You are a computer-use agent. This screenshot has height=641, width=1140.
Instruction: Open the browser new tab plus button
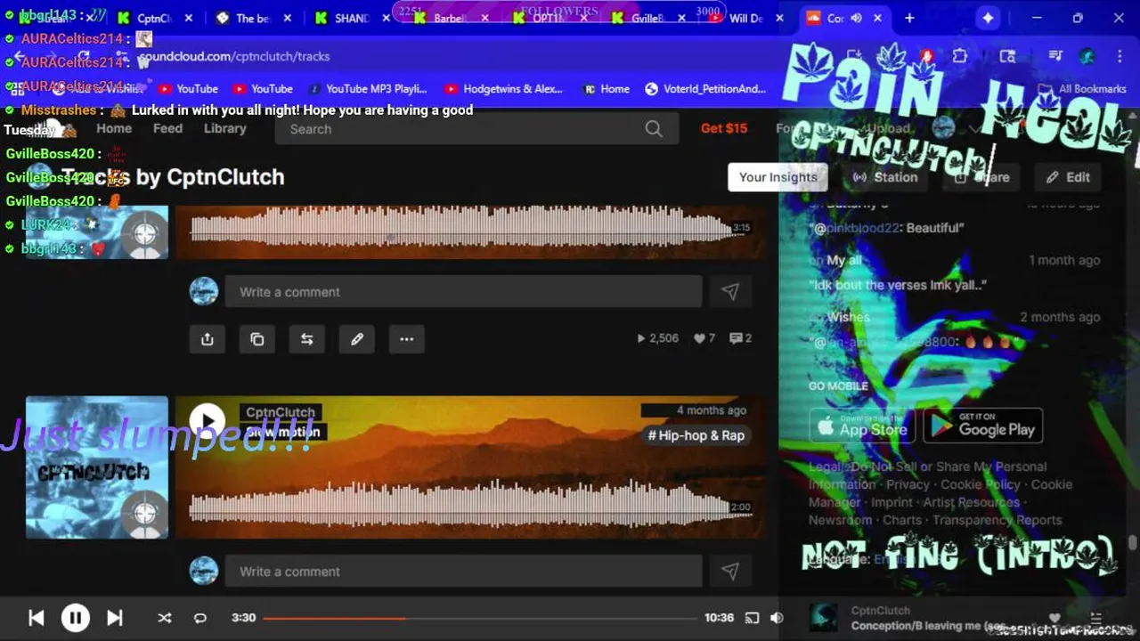[909, 18]
